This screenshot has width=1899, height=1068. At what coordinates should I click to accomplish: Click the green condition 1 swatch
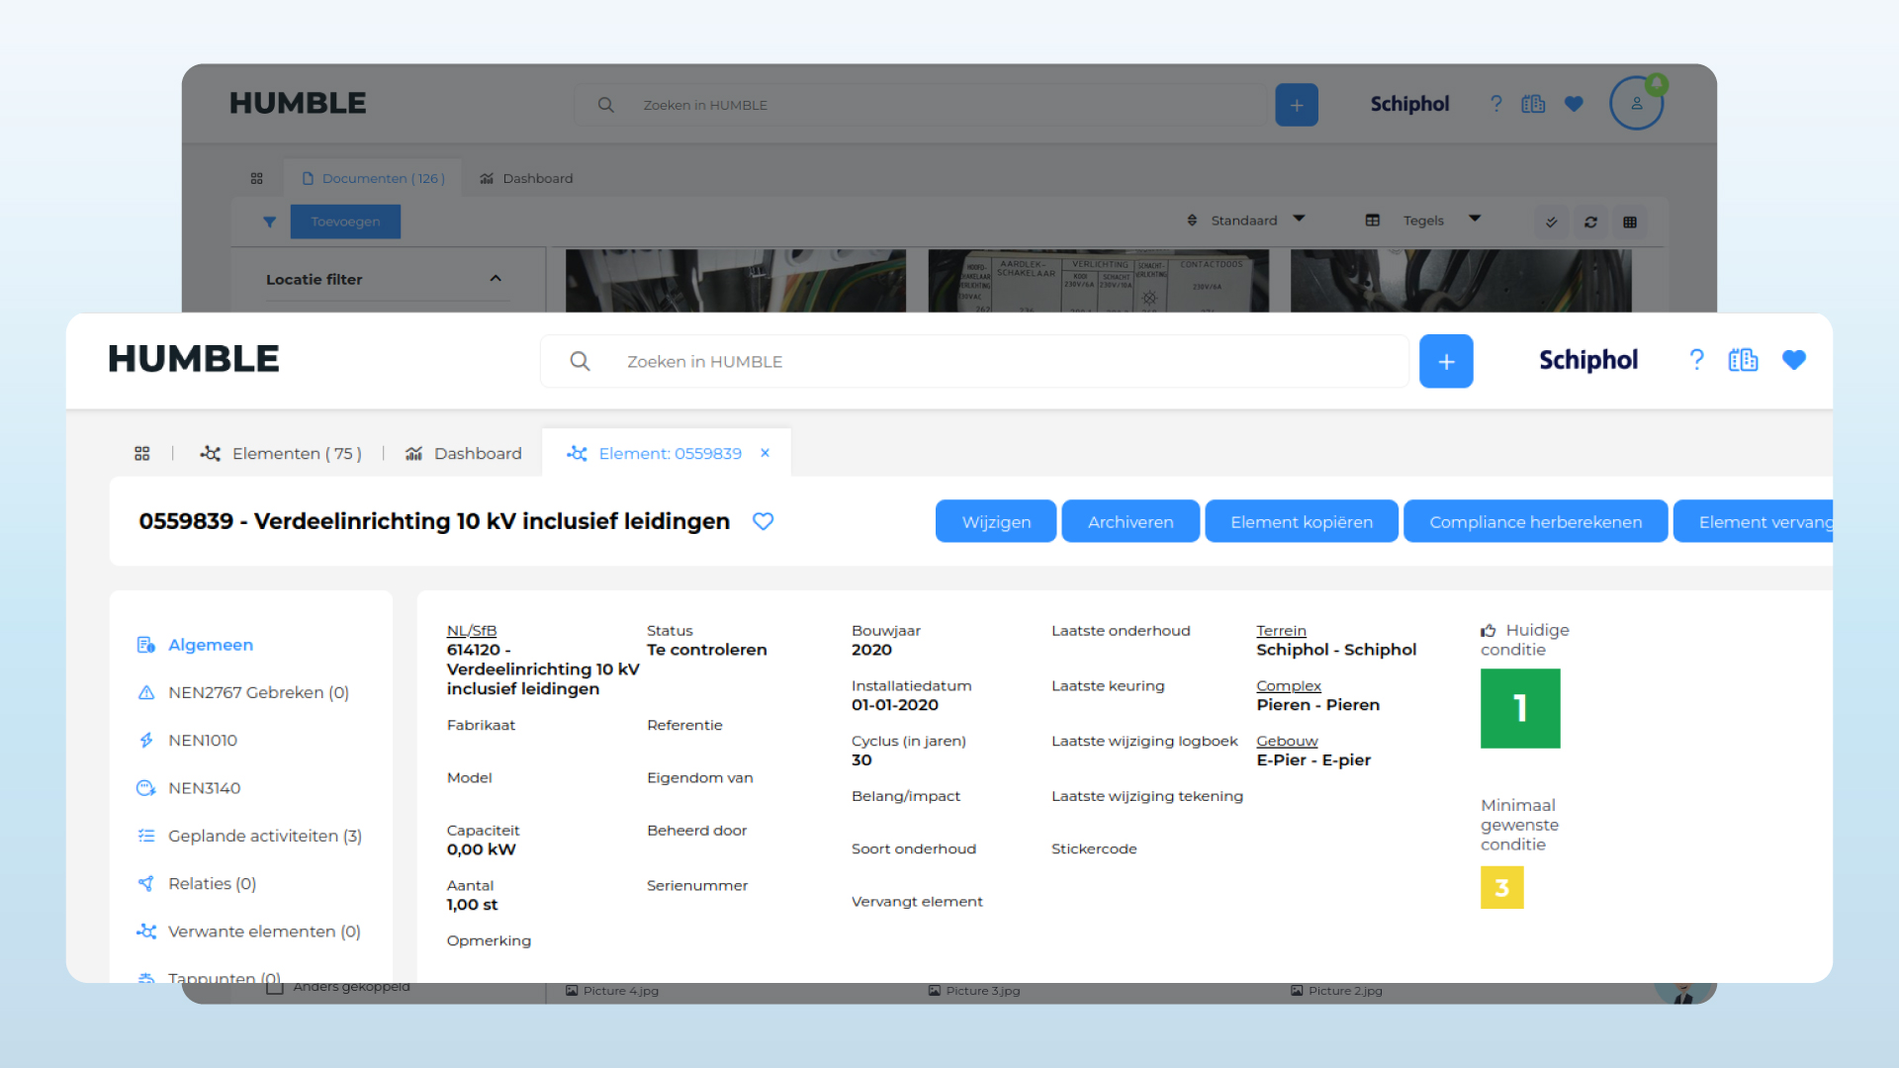1519,708
